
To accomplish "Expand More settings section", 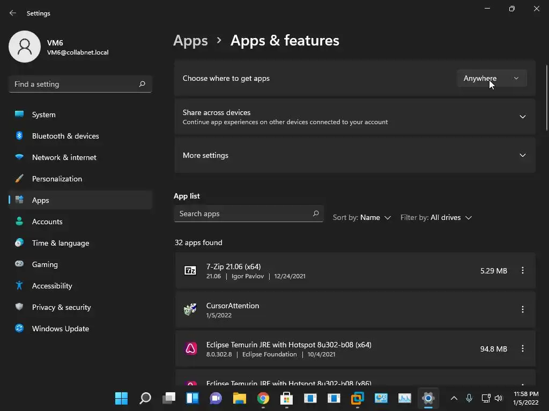I will tap(355, 155).
